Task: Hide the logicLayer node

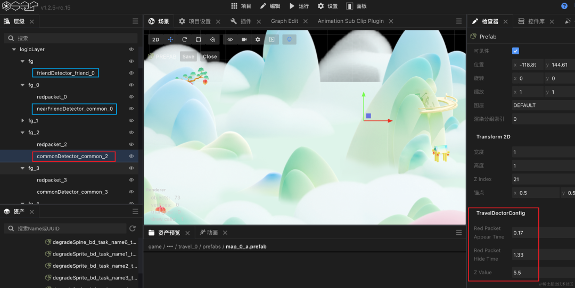Action: (x=132, y=49)
